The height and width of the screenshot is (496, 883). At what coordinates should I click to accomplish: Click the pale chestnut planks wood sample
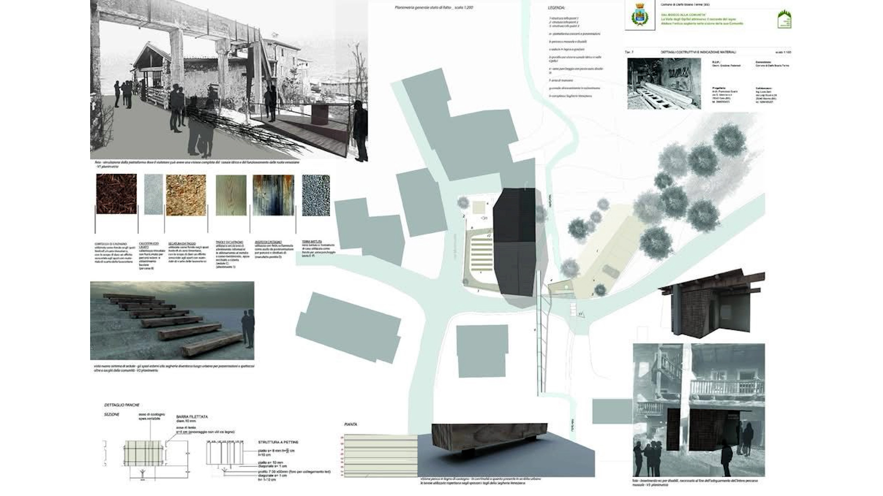(231, 195)
